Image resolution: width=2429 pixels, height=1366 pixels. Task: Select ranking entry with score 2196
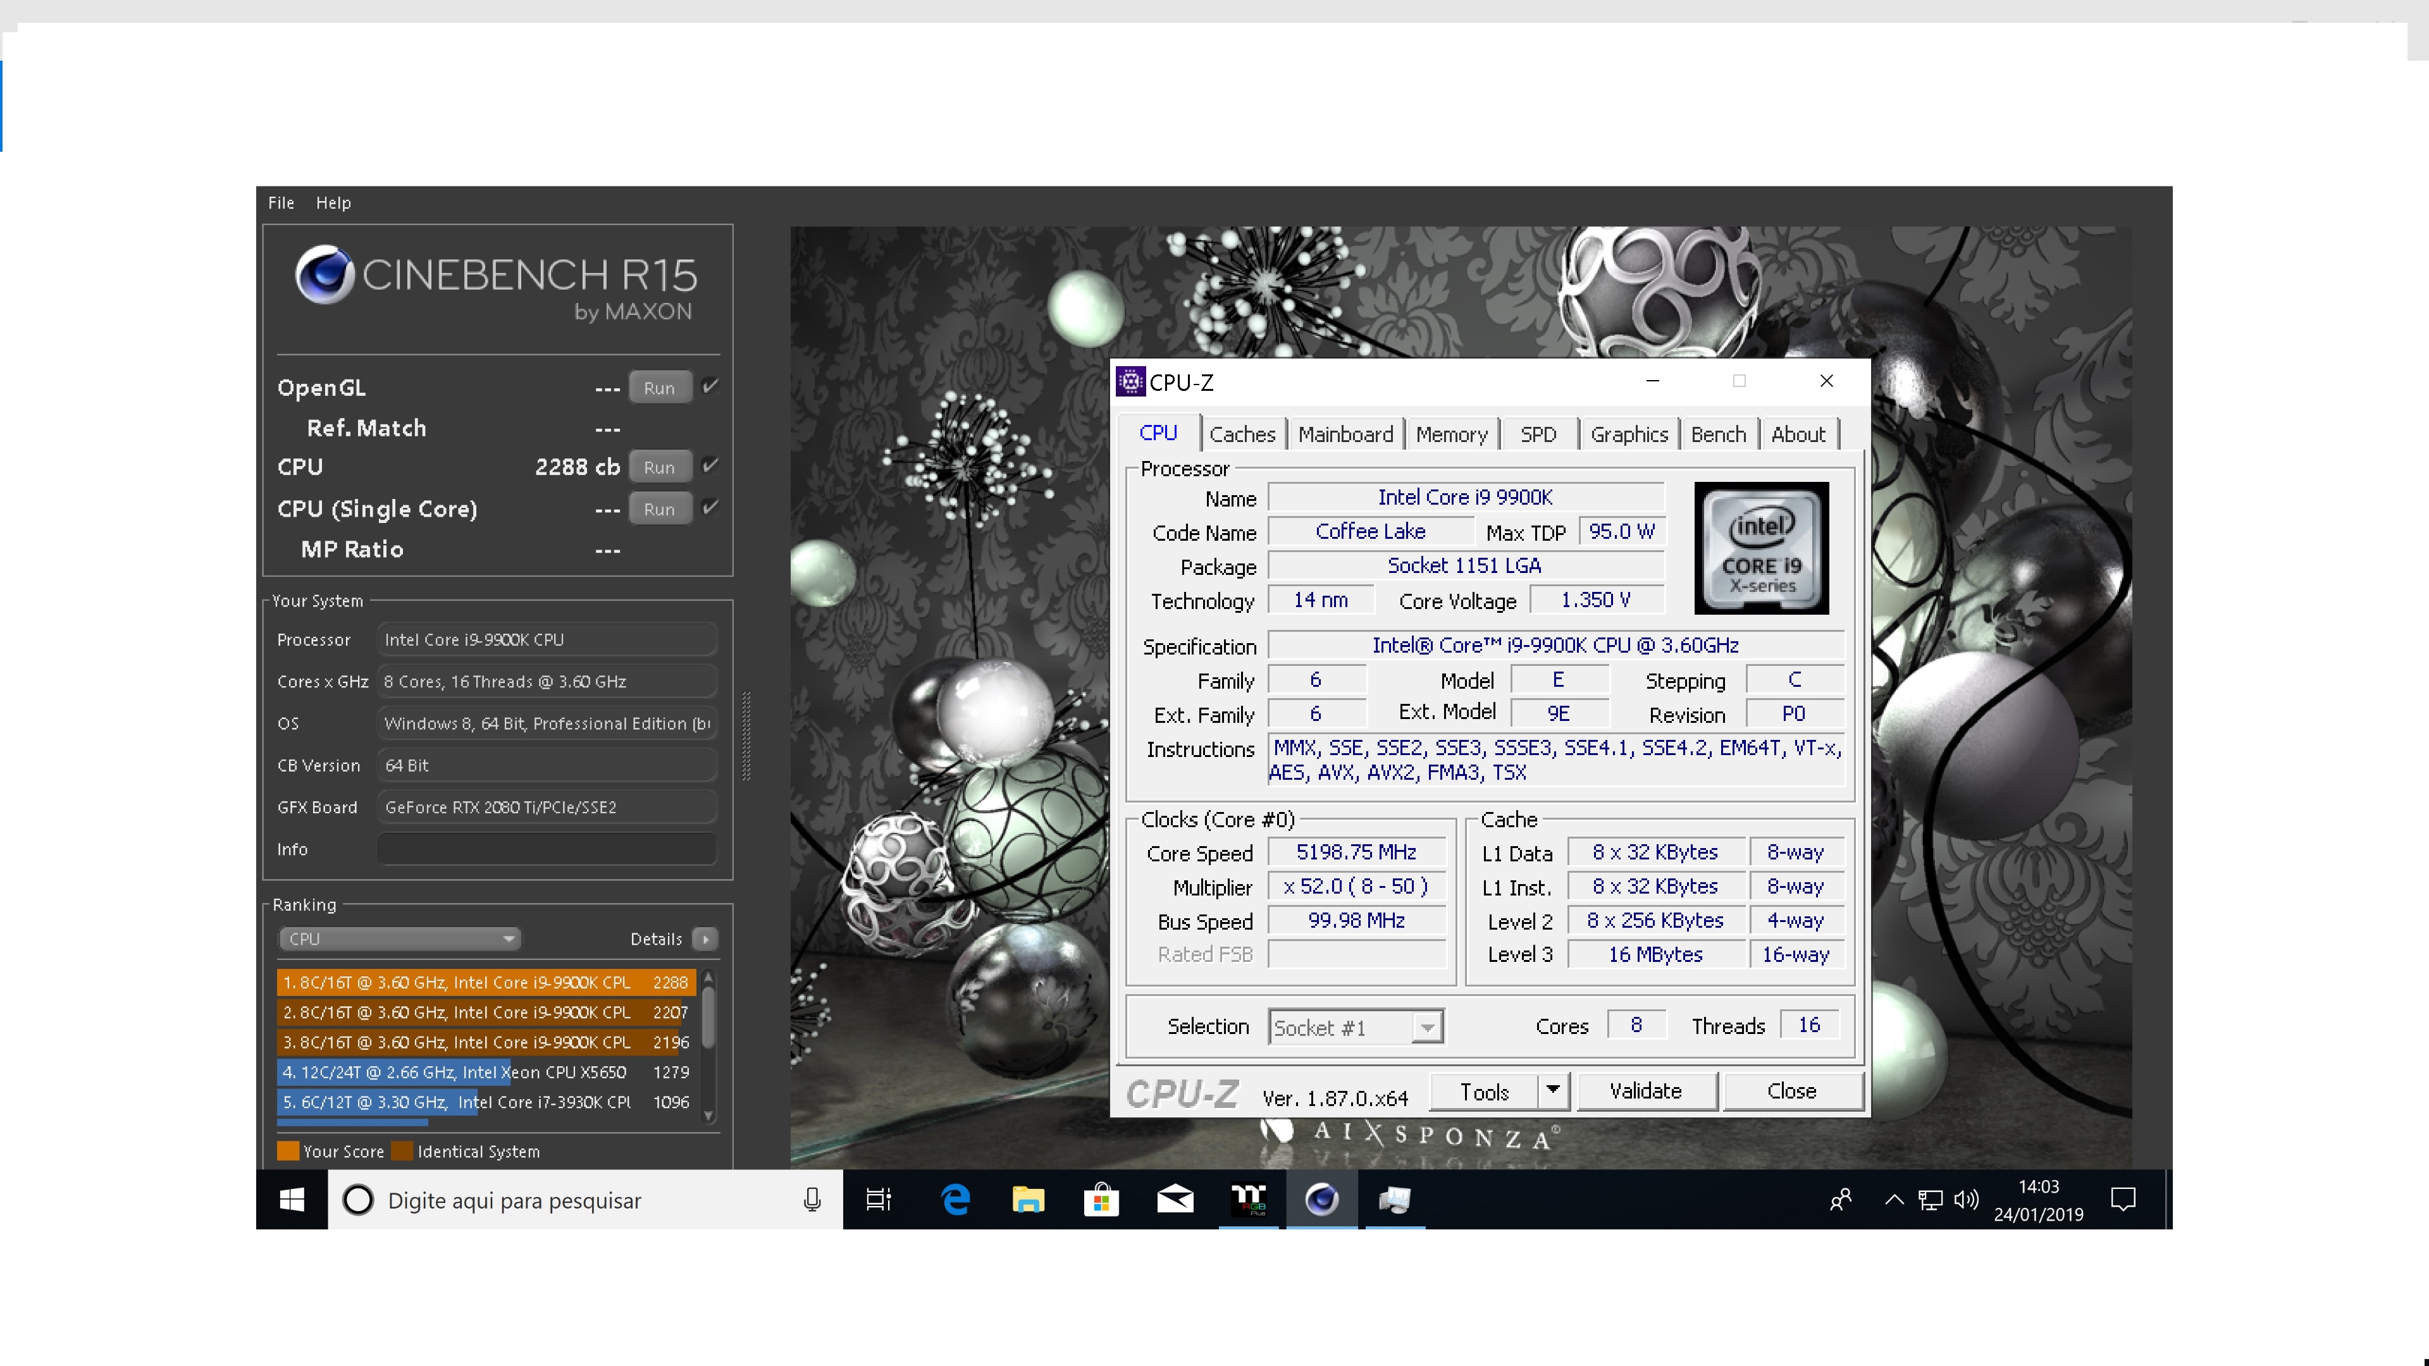coord(486,1042)
